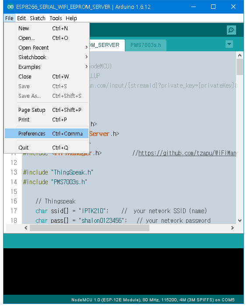The width and height of the screenshot is (247, 307).
Task: Maximize the Arduino window
Action: click(x=213, y=7)
